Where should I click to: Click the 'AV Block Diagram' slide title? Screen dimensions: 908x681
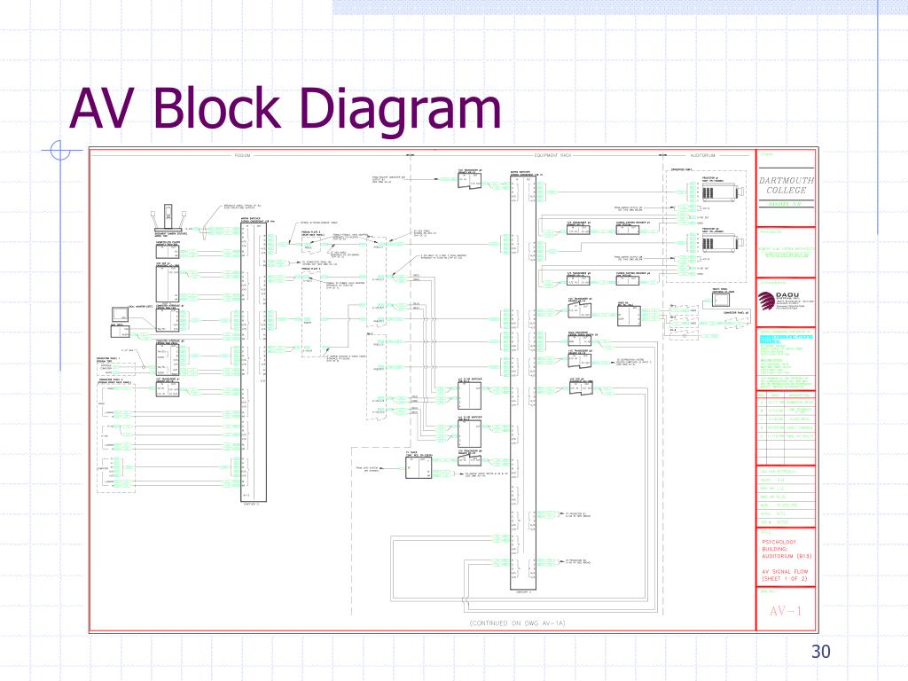pos(285,108)
